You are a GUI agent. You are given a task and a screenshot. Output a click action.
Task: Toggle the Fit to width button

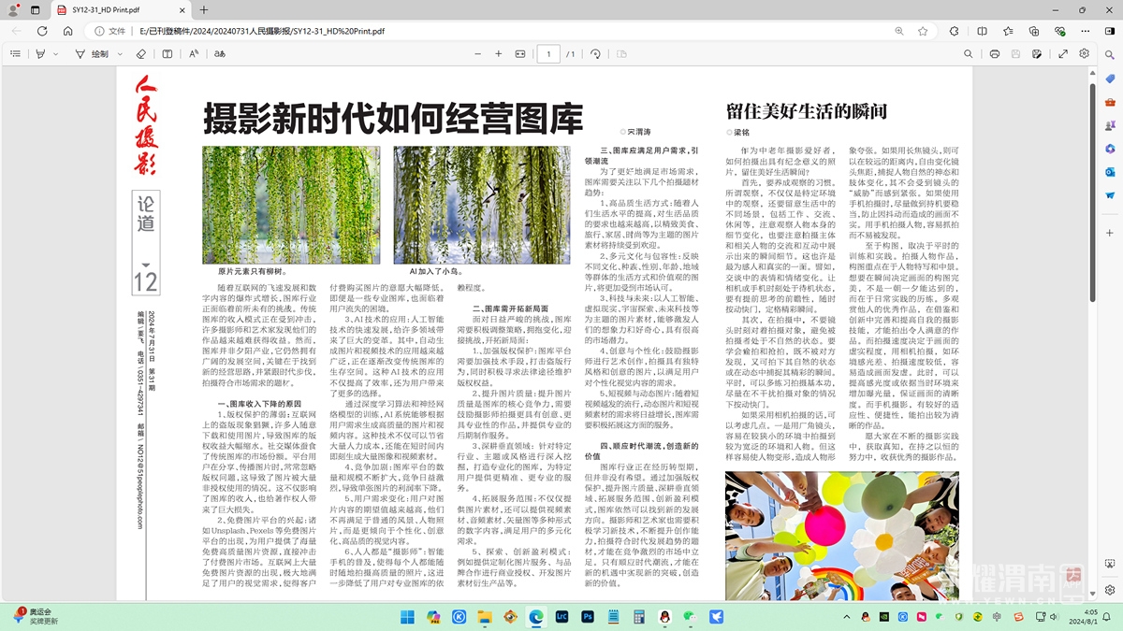(x=521, y=54)
